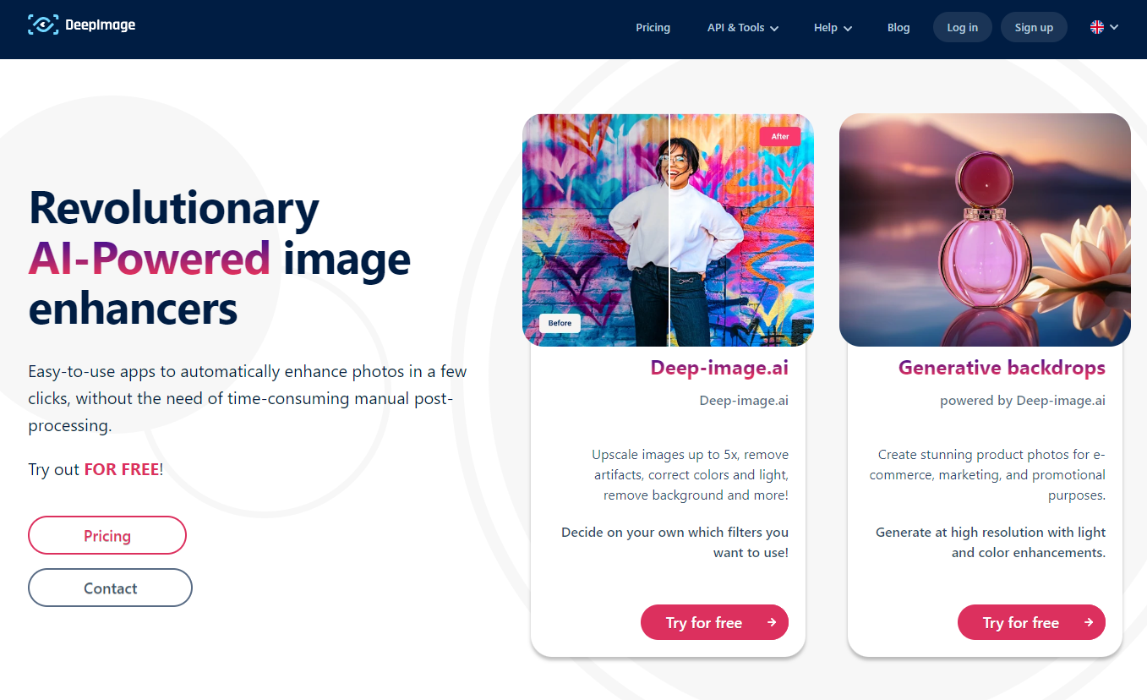Click arrow icon on Generative backdrops Try for free

click(1089, 622)
